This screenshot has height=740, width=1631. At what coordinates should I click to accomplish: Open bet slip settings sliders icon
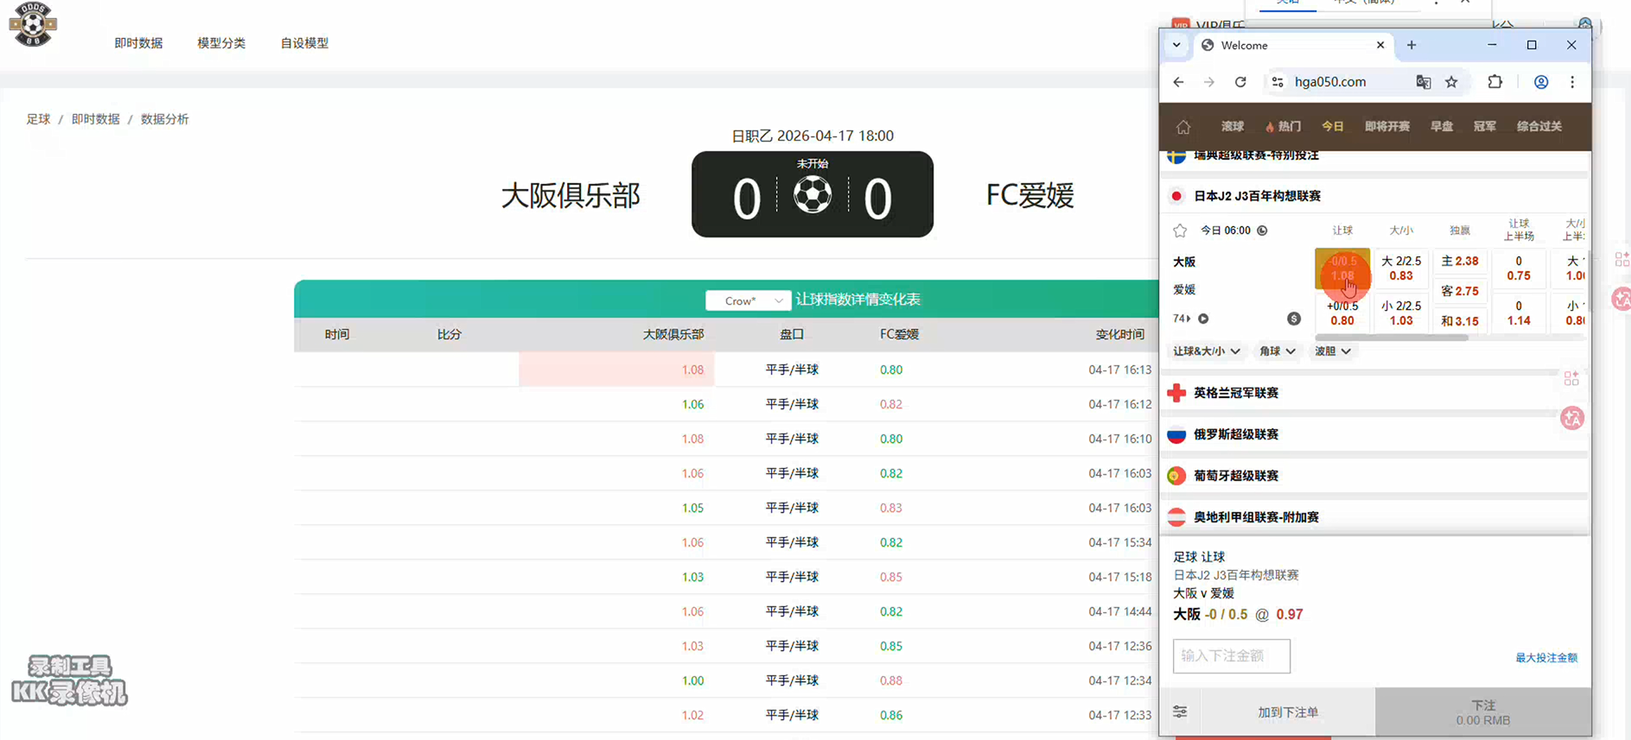(1180, 712)
